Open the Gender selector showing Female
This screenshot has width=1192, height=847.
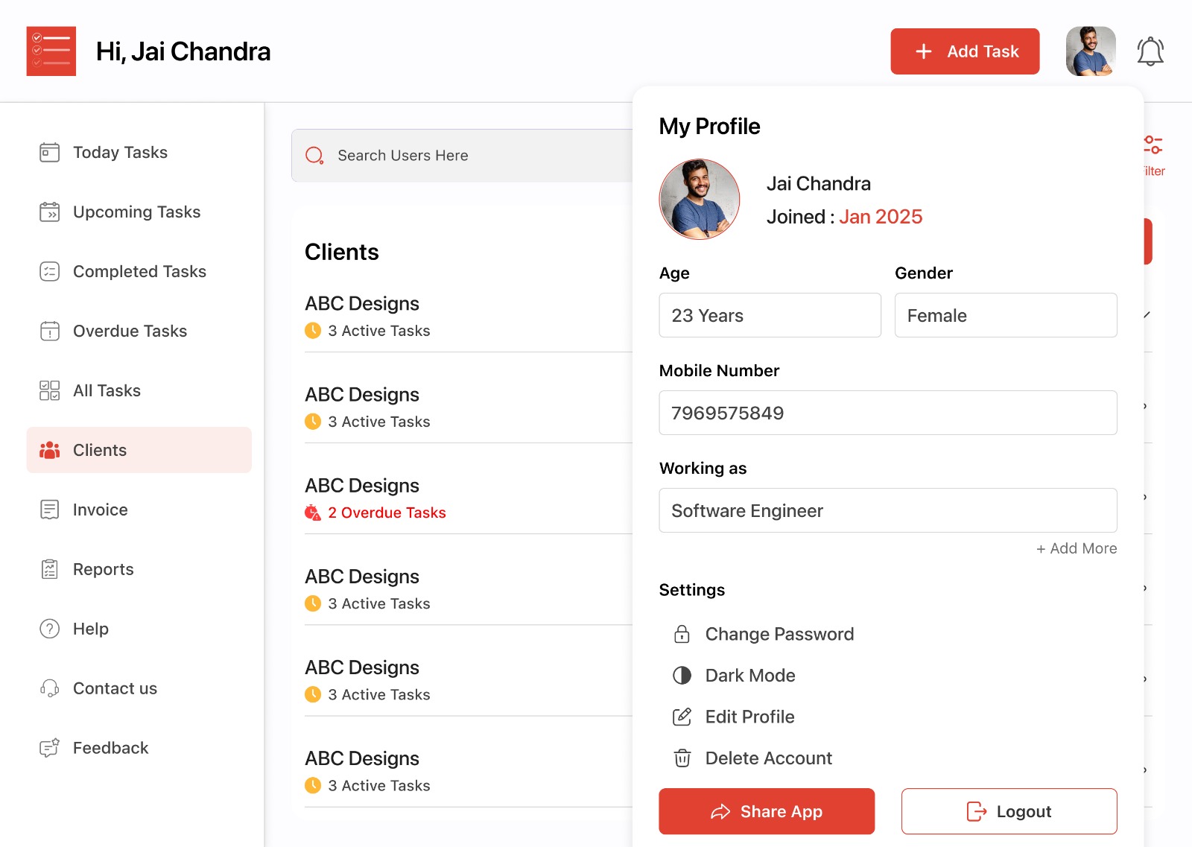pos(1005,315)
